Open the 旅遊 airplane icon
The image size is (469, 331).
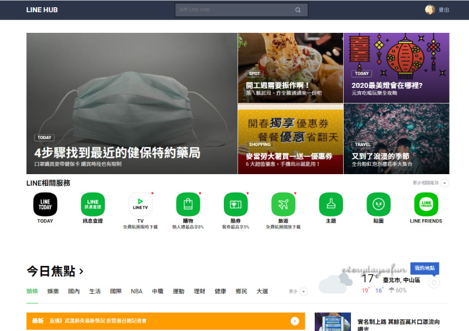[284, 204]
